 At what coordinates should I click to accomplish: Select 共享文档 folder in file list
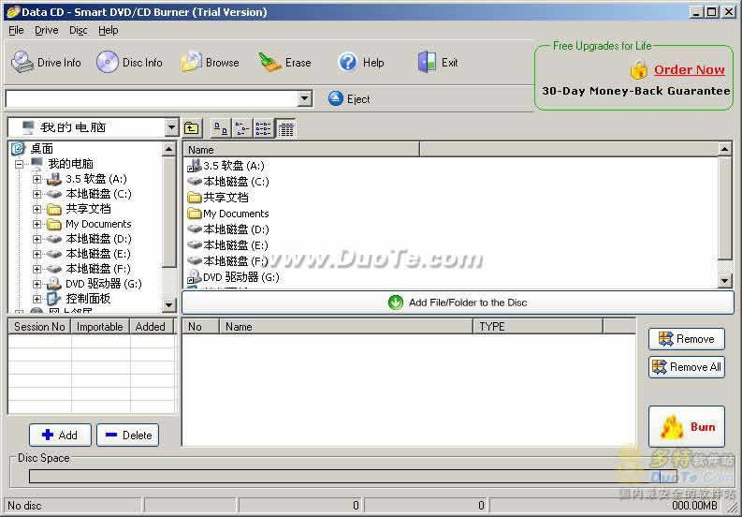pos(218,197)
